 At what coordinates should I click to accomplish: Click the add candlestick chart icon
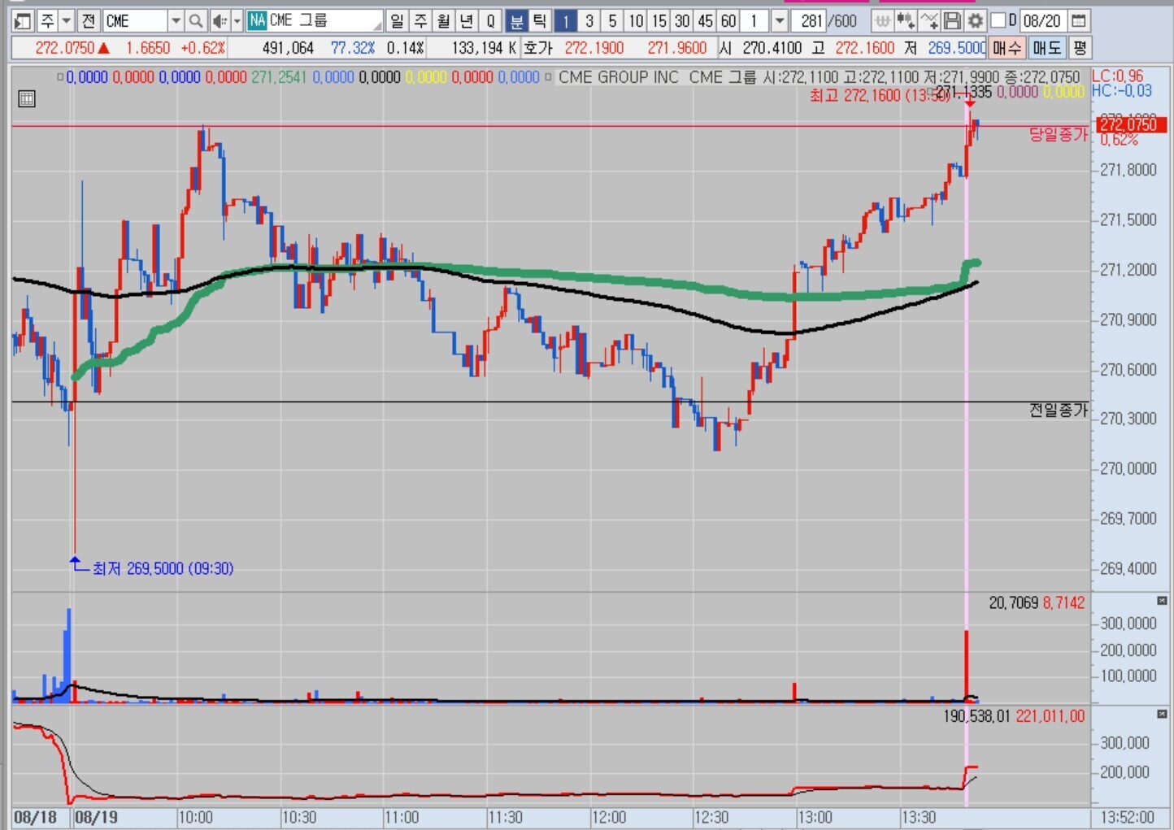(x=905, y=21)
